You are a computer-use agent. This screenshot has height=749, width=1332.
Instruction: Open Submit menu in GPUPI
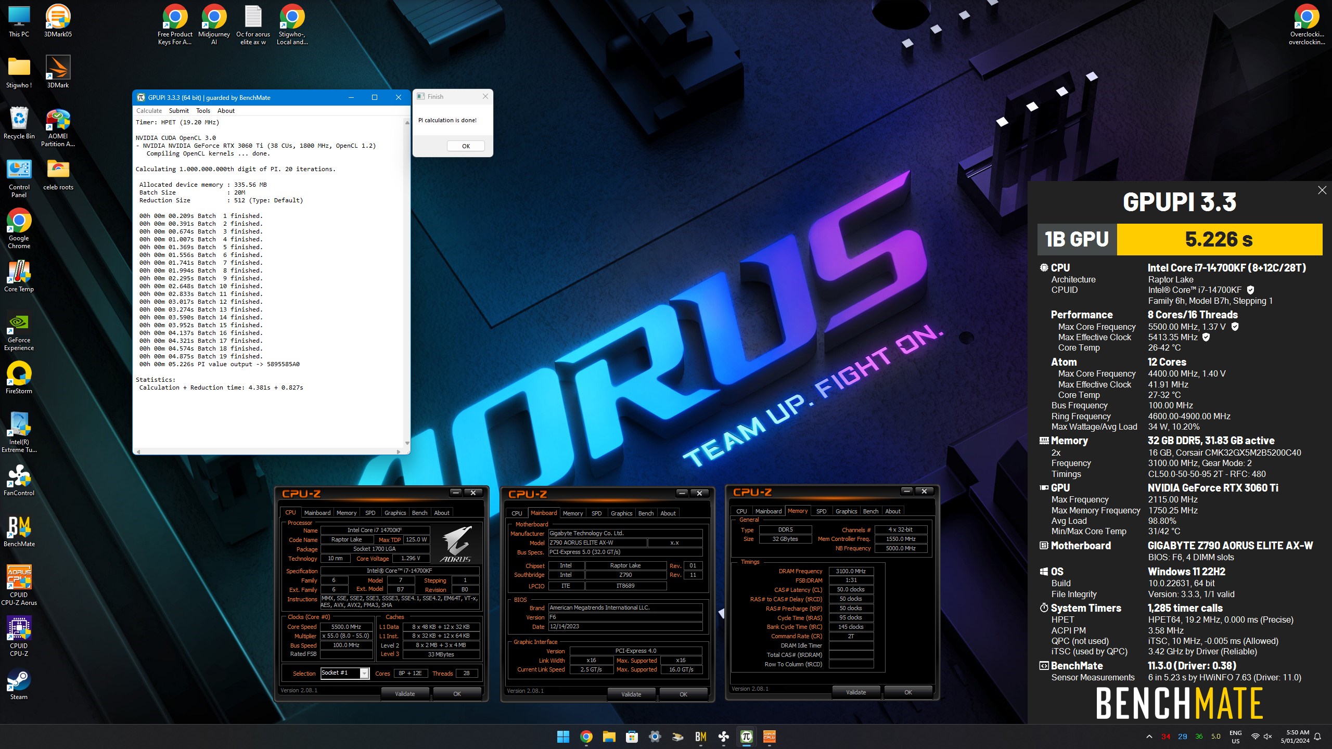(178, 111)
